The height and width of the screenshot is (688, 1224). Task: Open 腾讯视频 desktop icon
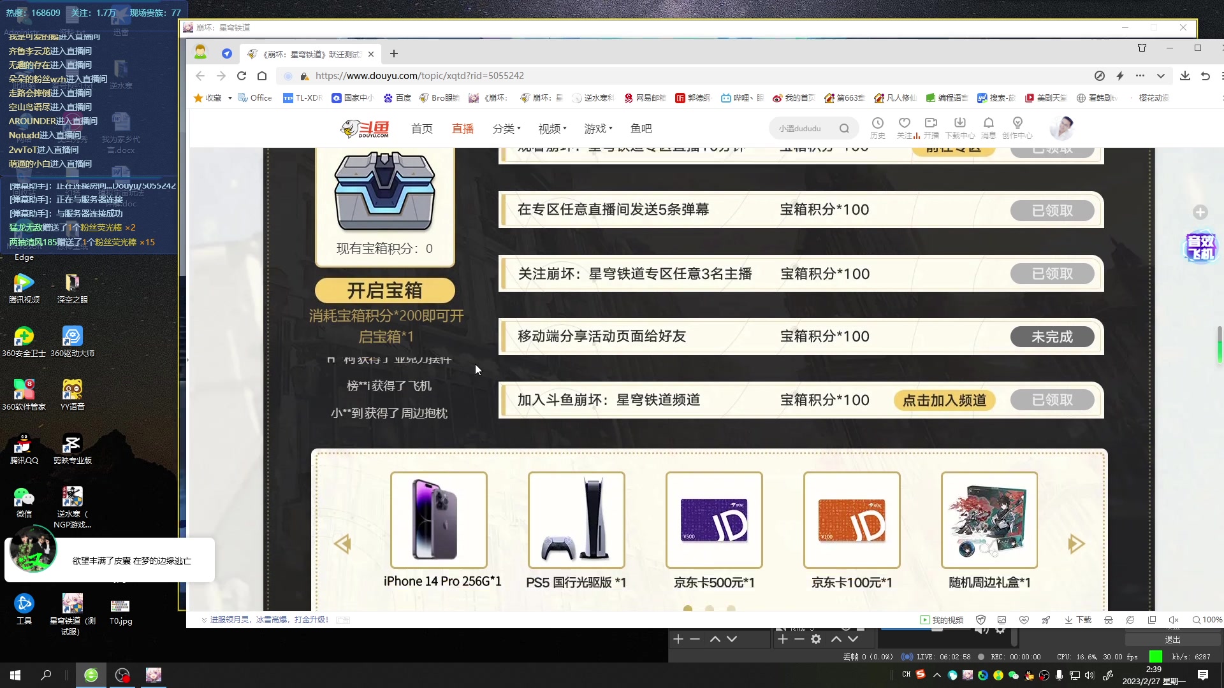coord(24,288)
